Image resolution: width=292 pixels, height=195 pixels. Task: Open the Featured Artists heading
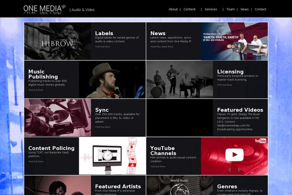click(118, 186)
